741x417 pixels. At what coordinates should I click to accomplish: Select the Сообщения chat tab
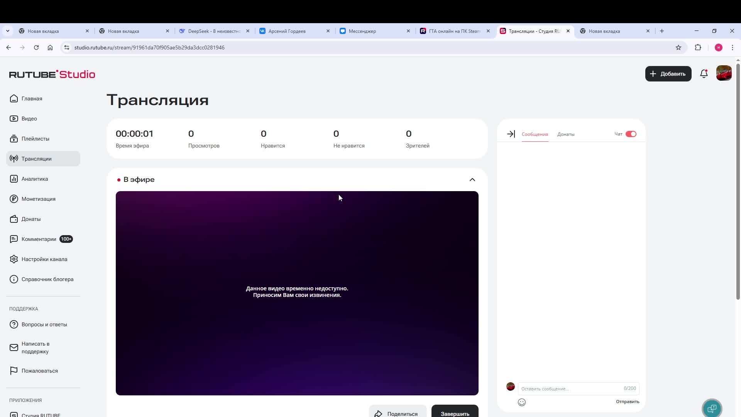point(535,134)
